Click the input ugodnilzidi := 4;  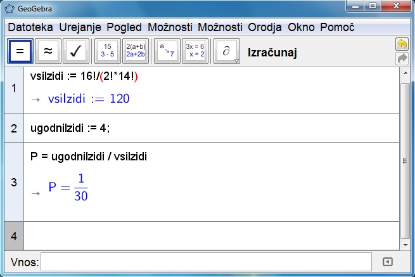click(70, 128)
